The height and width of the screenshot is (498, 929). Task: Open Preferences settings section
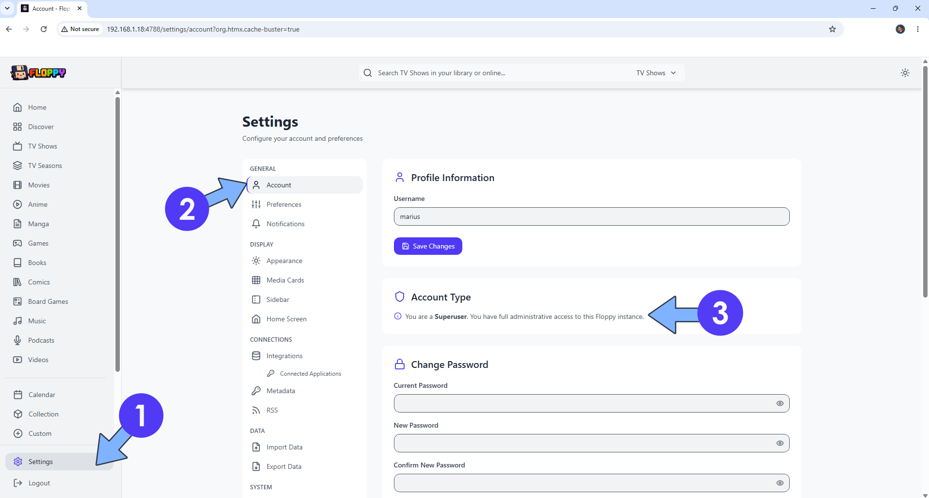click(x=305, y=204)
